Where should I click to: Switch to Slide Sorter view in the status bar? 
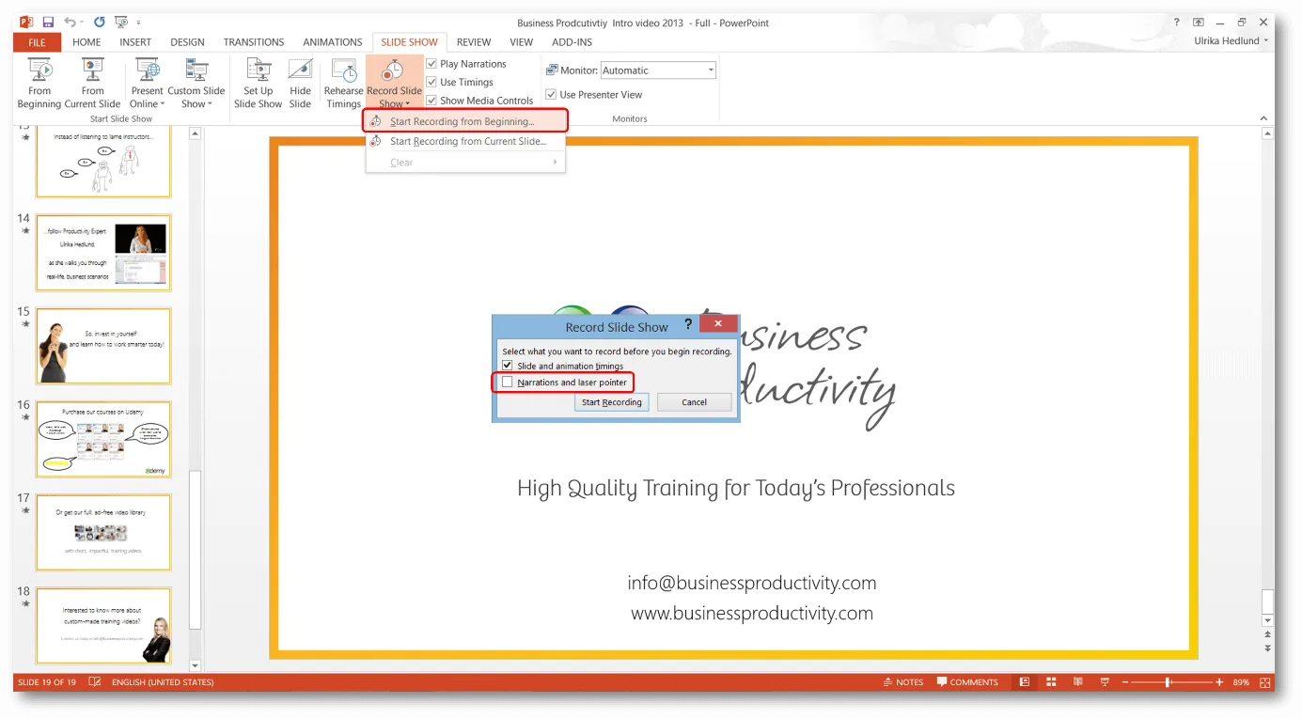[1051, 682]
